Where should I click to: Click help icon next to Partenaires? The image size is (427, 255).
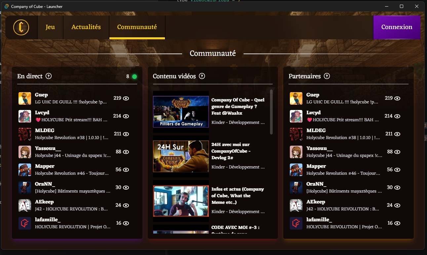[327, 76]
